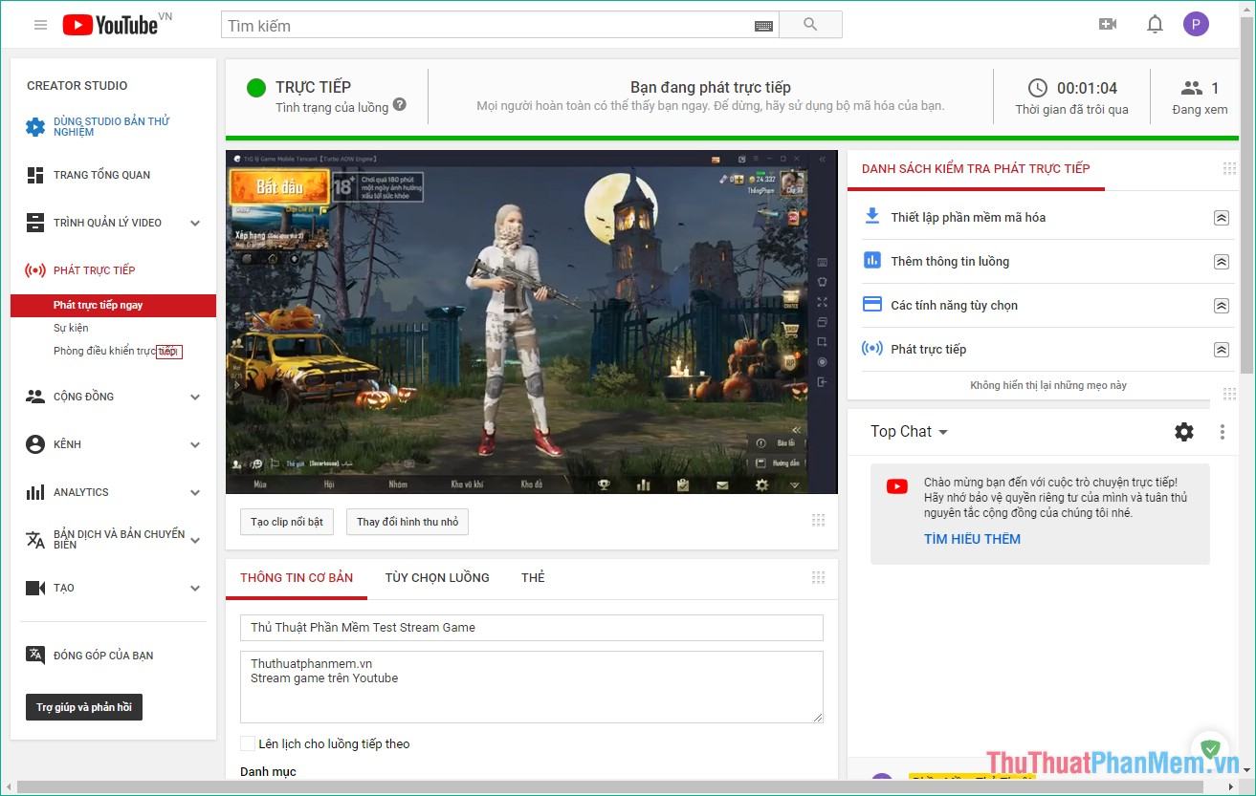Switch to Tùy chọn luồng tab
Image resolution: width=1256 pixels, height=796 pixels.
(x=437, y=577)
